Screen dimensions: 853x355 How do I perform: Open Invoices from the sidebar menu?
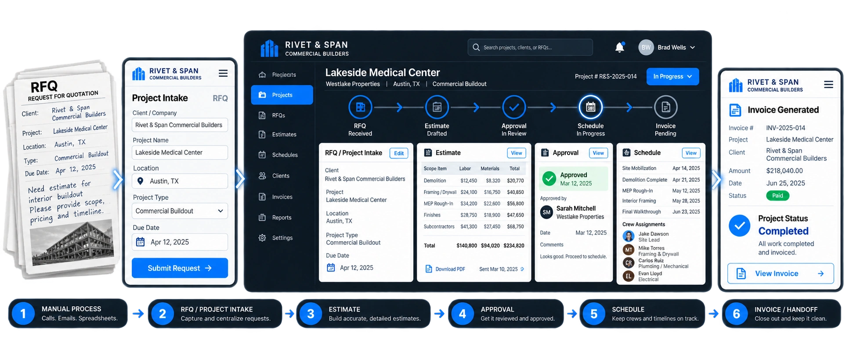[x=282, y=197]
